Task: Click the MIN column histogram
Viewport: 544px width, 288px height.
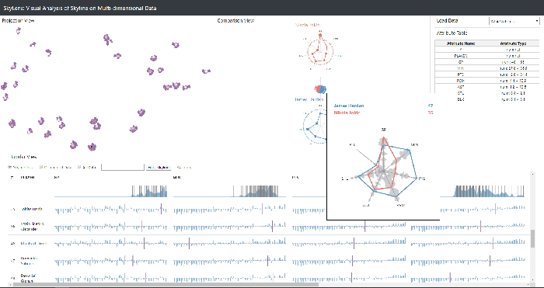Action: (x=229, y=191)
